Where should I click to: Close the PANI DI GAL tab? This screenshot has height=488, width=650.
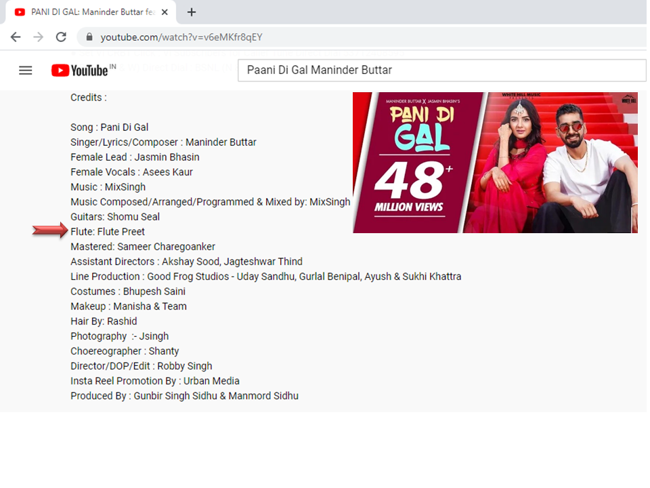tap(165, 12)
